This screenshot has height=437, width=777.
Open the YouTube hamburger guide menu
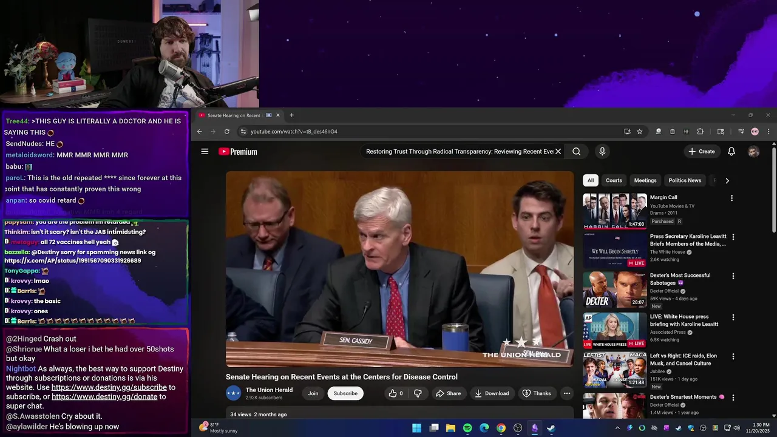click(x=205, y=152)
